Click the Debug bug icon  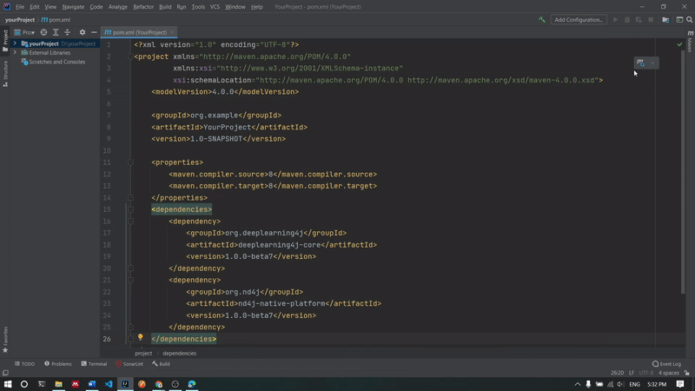click(627, 19)
